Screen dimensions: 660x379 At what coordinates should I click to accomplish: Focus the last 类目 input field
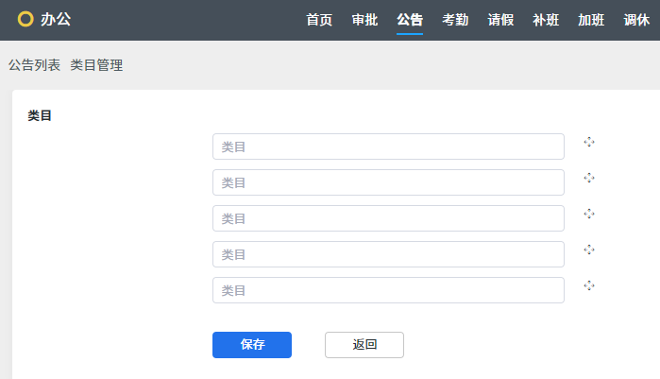pyautogui.click(x=388, y=290)
